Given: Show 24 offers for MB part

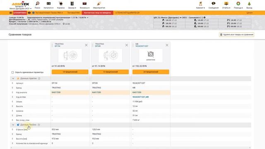Looking at the screenshot, I should [x=151, y=72].
